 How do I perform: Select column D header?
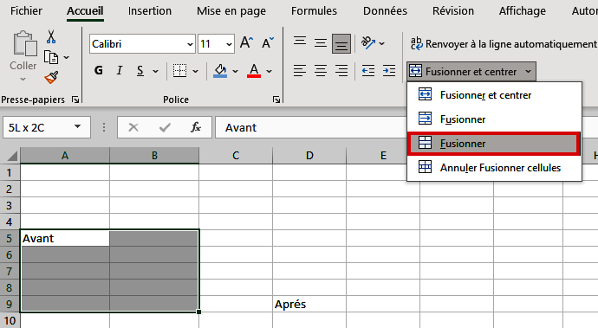[309, 156]
